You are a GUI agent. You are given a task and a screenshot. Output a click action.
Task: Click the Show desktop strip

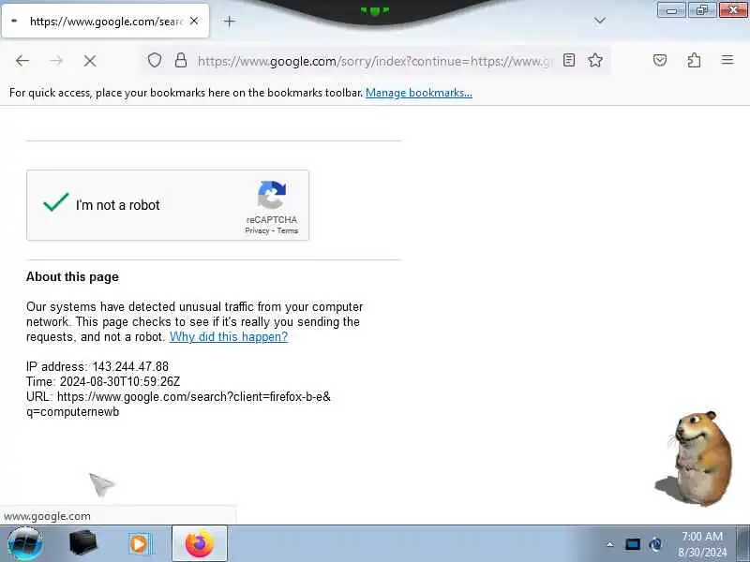(742, 543)
